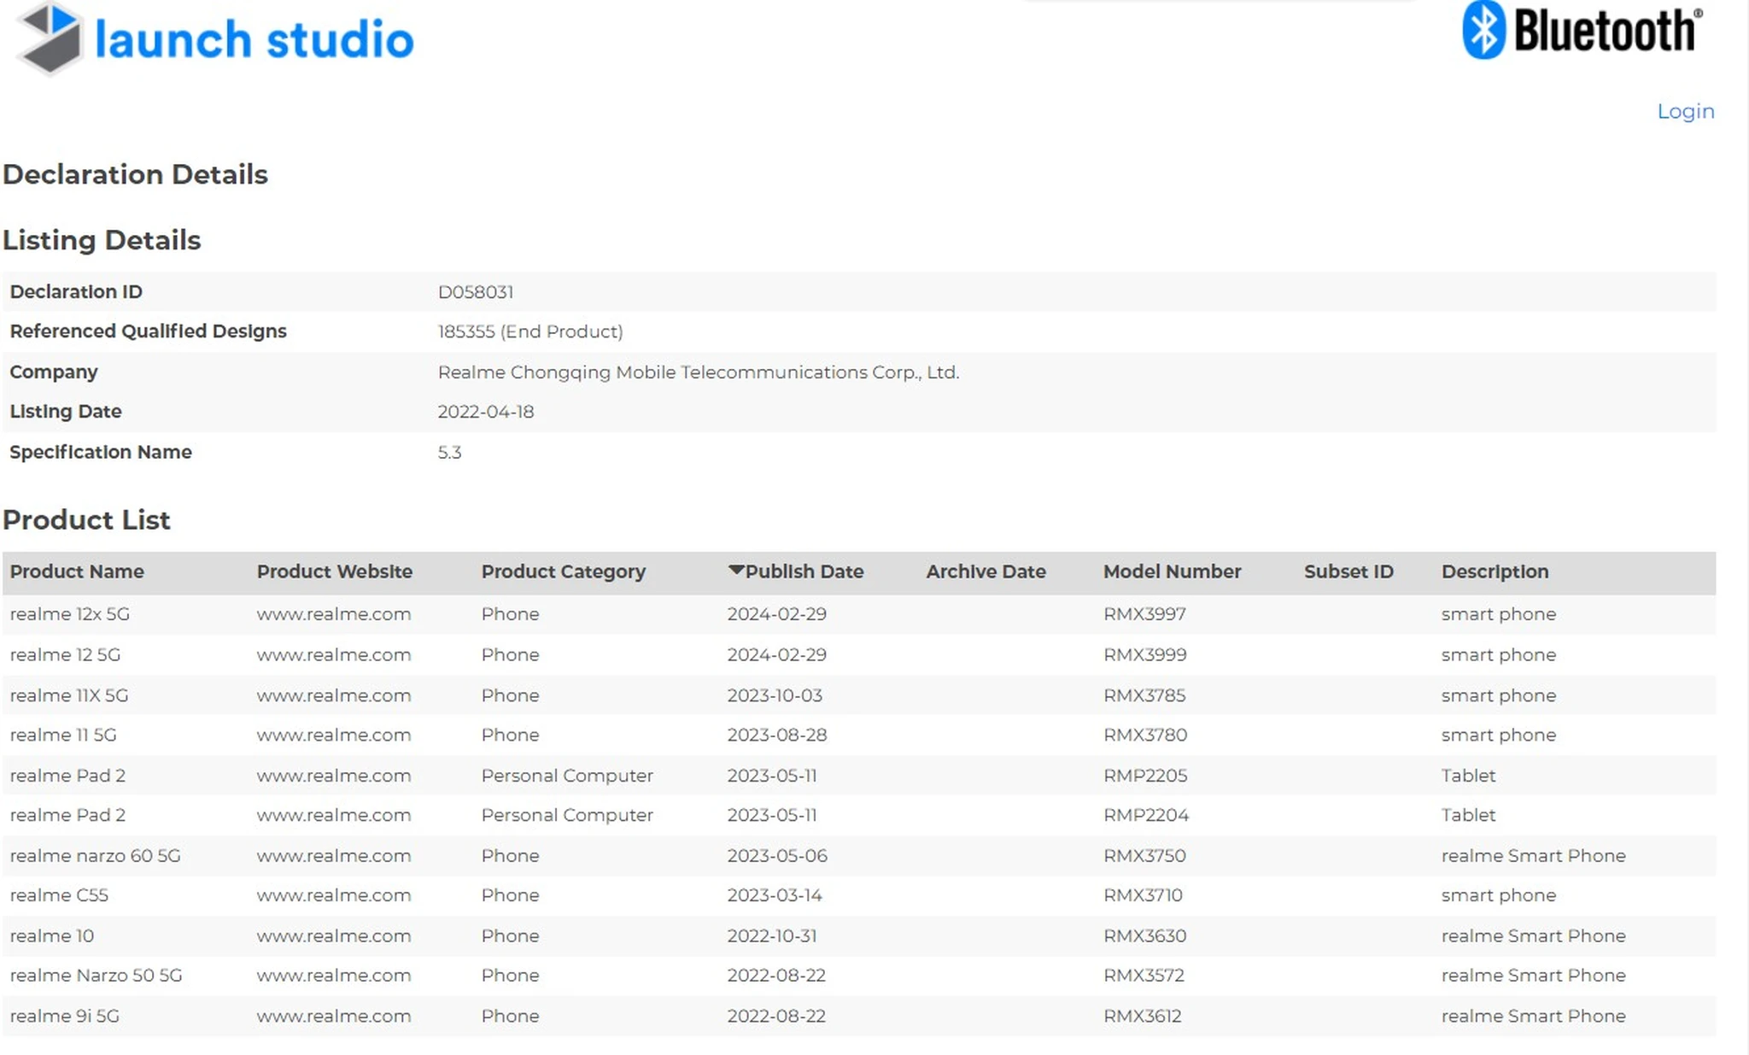Click Tablet description in RMP2204 row

pyautogui.click(x=1468, y=815)
